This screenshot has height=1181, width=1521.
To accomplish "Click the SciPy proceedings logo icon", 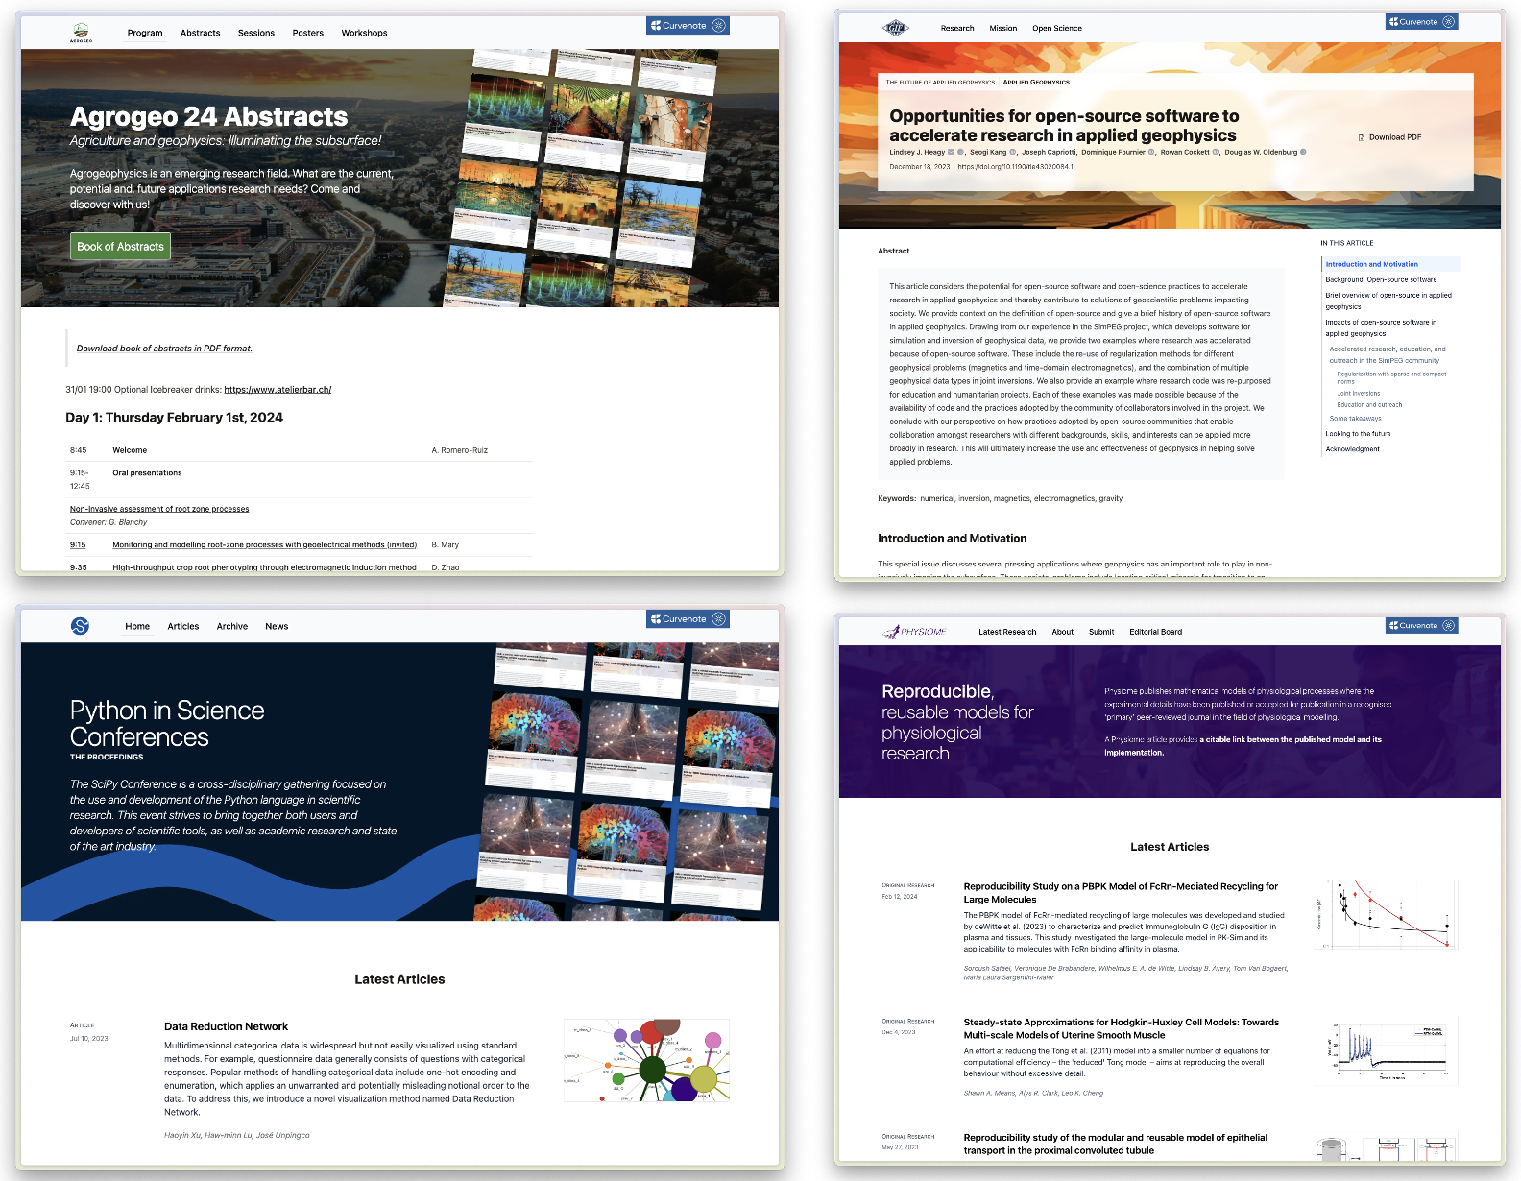I will 80,626.
